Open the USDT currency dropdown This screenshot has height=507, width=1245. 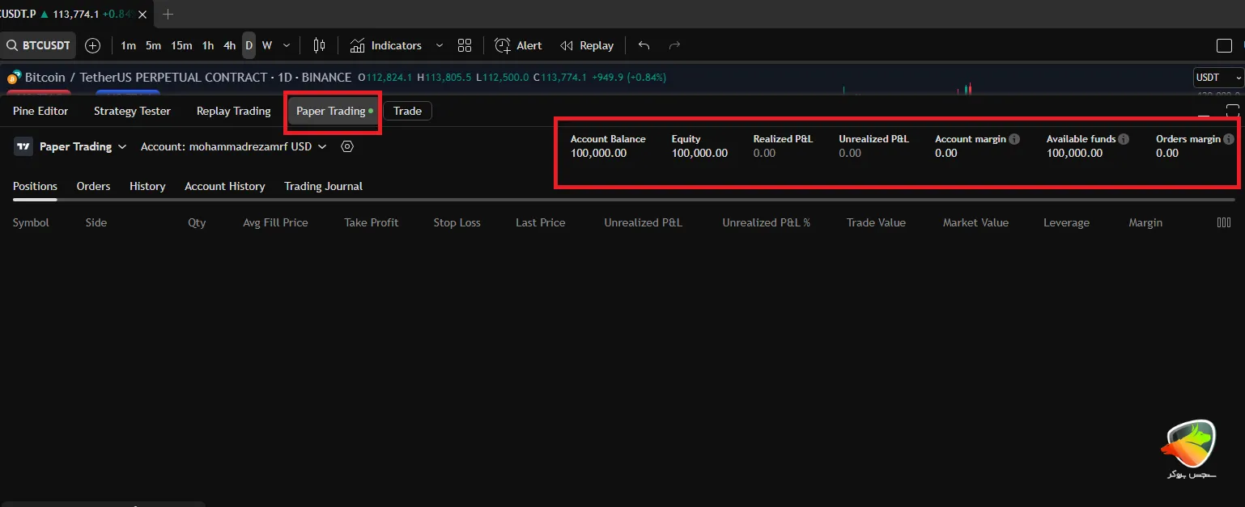coord(1218,77)
